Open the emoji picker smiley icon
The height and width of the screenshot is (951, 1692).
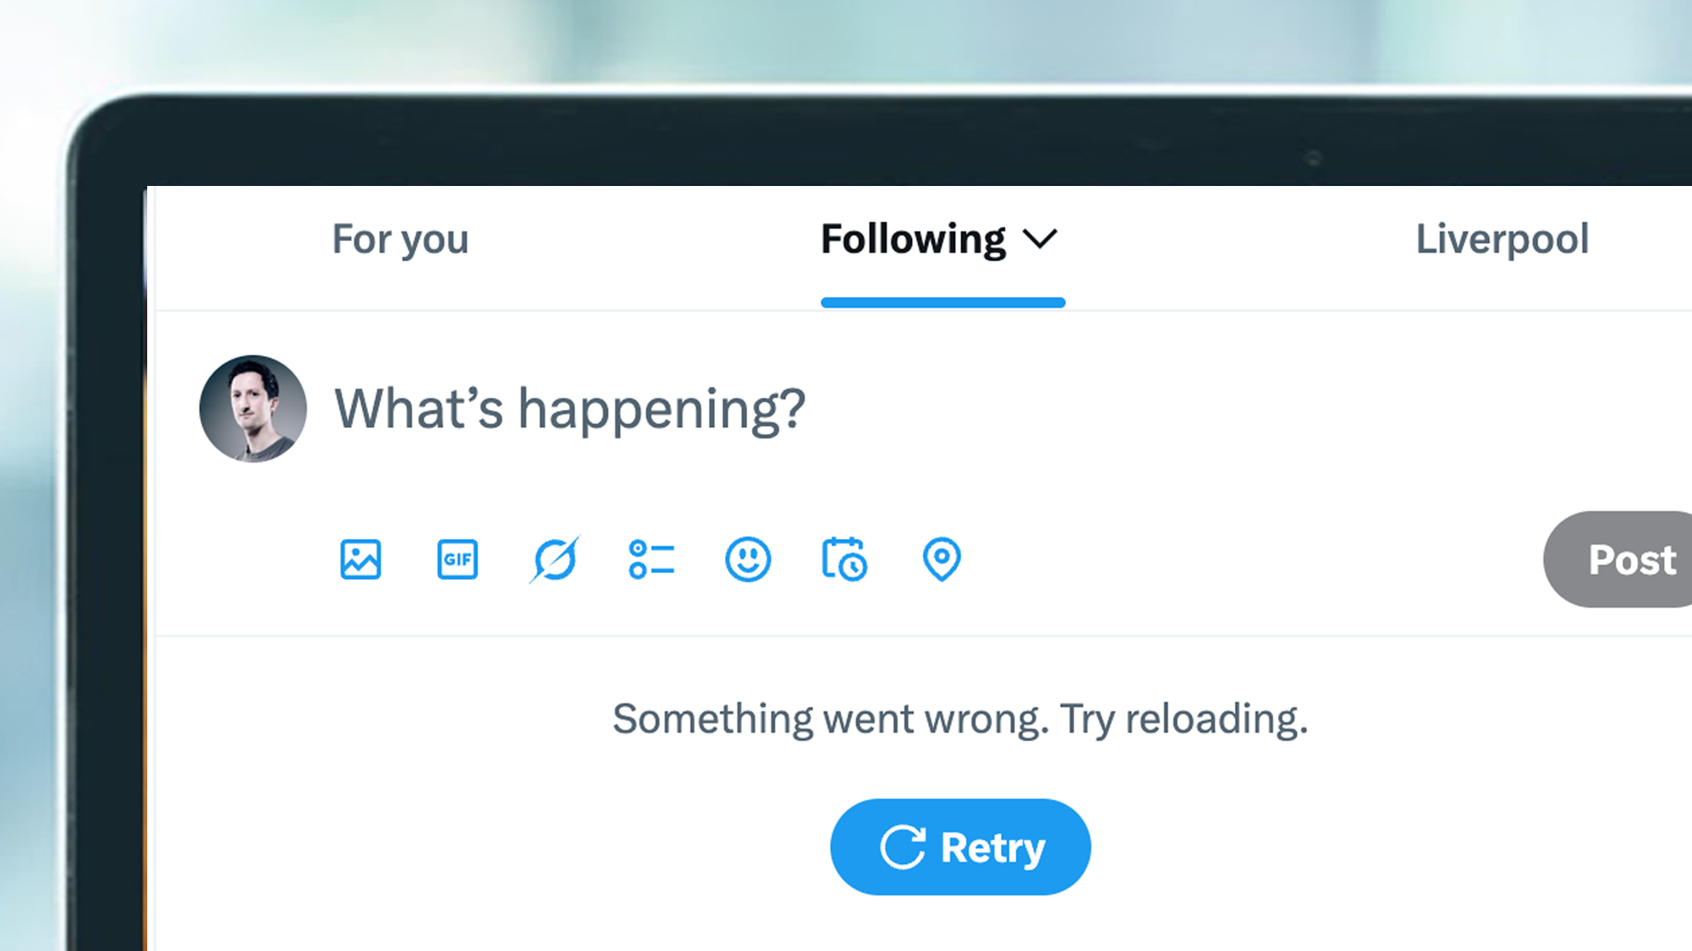click(x=748, y=559)
